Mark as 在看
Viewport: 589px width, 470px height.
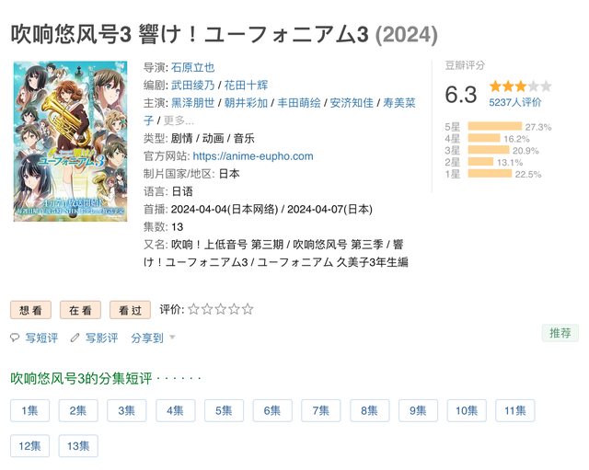(x=80, y=310)
